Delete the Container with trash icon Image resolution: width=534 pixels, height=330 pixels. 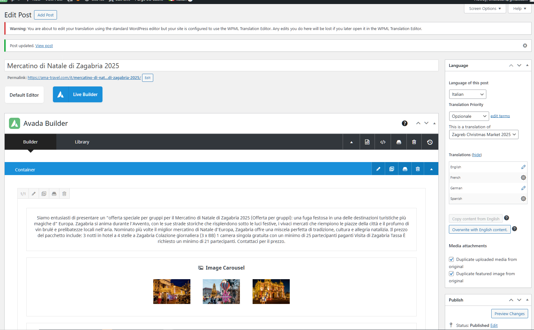[x=418, y=169]
